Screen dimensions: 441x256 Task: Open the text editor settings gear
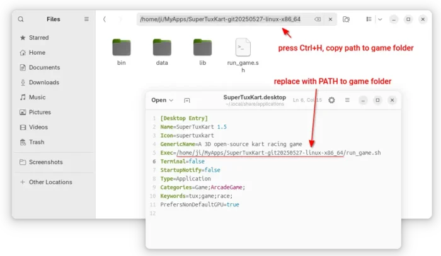331,100
